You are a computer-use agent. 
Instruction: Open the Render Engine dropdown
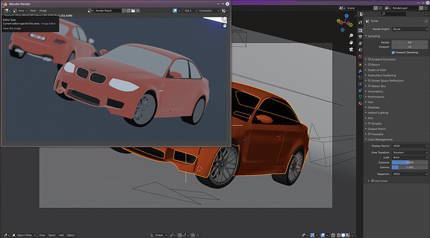(x=409, y=29)
